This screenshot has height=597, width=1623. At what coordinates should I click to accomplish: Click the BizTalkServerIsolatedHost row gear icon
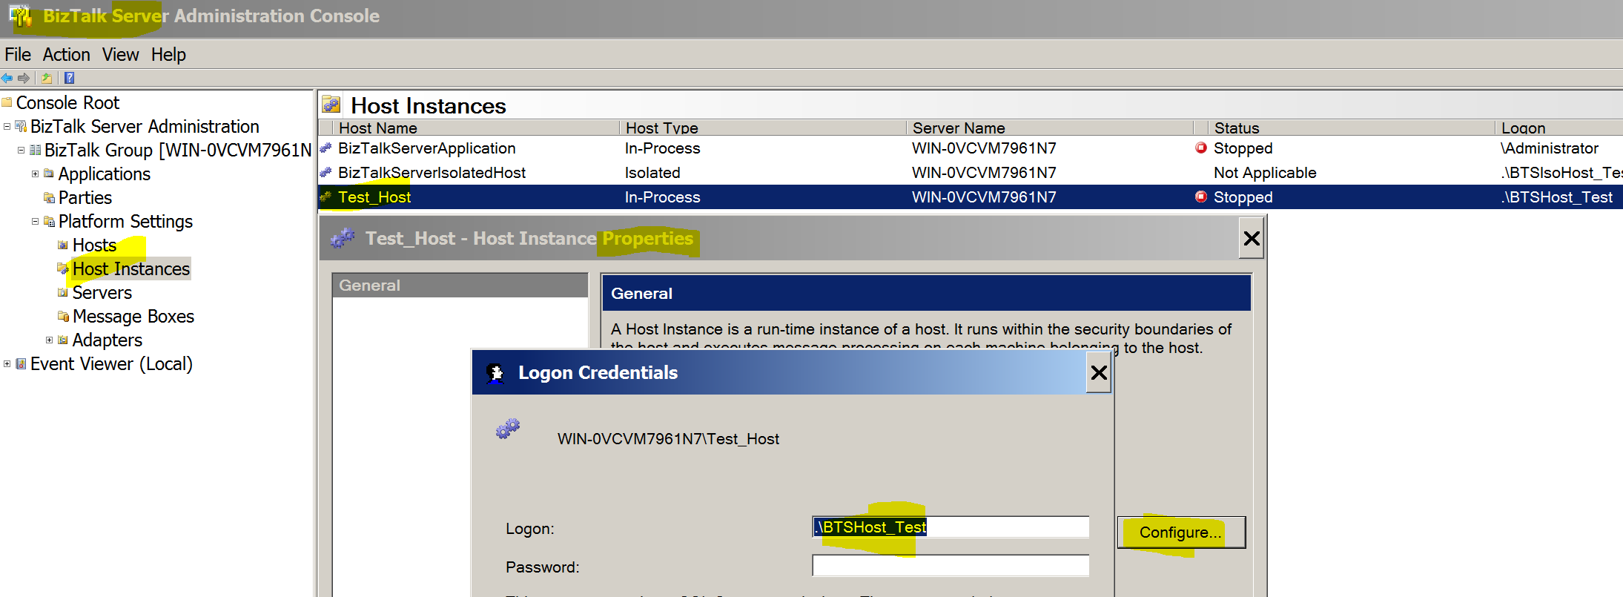click(325, 173)
